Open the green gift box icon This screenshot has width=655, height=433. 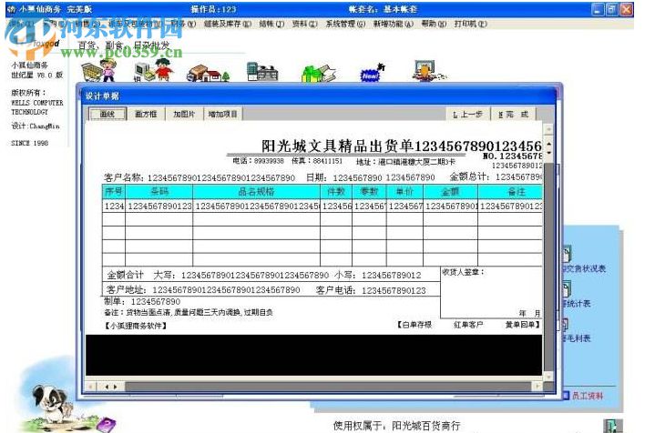click(x=318, y=72)
